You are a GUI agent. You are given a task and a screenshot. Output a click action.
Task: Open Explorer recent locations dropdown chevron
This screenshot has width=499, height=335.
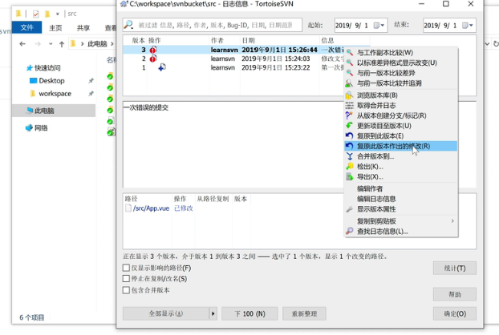point(51,44)
